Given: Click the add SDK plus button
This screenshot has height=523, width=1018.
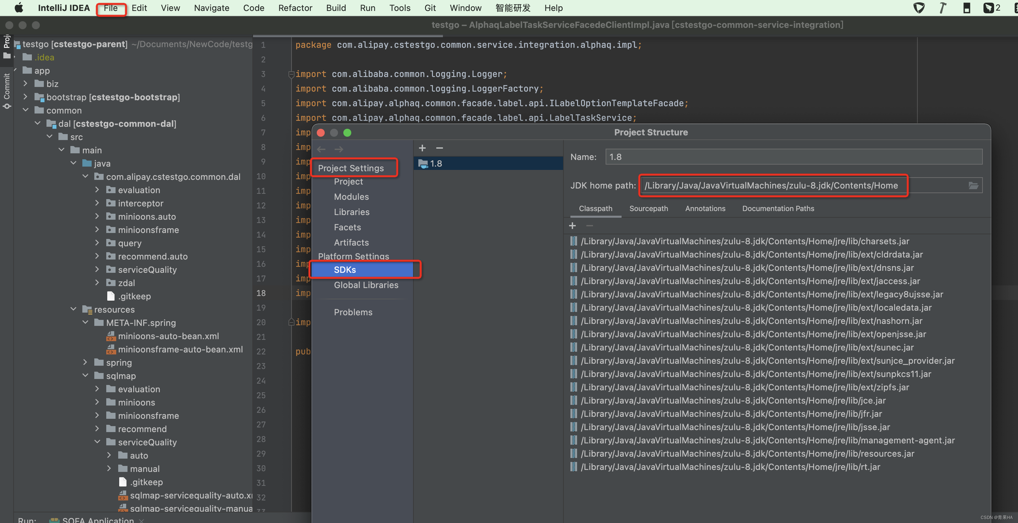Looking at the screenshot, I should point(422,148).
